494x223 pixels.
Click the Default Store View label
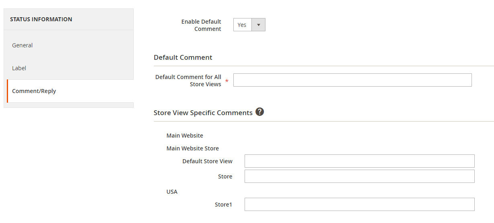207,161
